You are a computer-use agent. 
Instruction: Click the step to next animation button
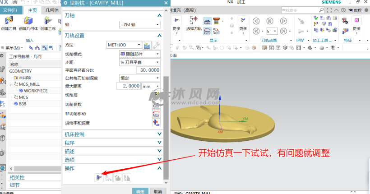pos(283,31)
